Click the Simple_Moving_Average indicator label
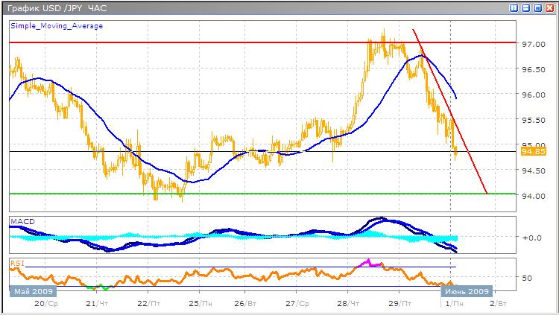Screen dimensions: 559x315 tap(57, 26)
